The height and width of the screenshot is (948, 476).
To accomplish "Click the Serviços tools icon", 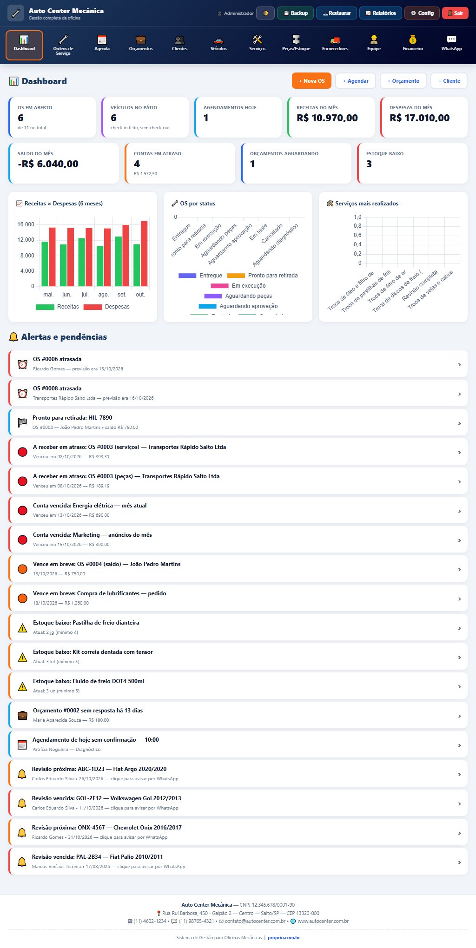I will (x=257, y=39).
